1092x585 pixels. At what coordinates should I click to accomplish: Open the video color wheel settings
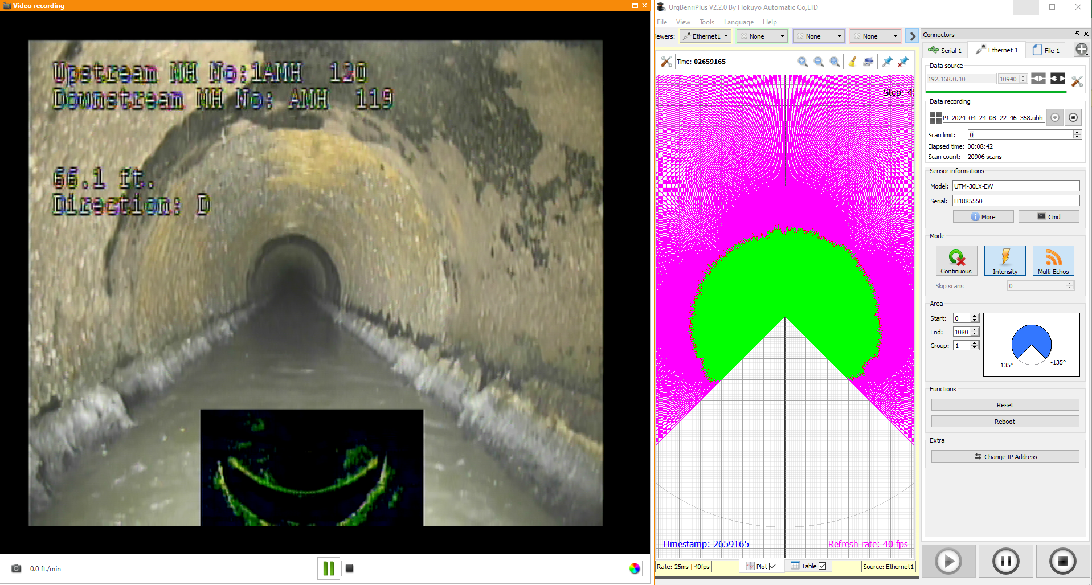[x=634, y=568]
